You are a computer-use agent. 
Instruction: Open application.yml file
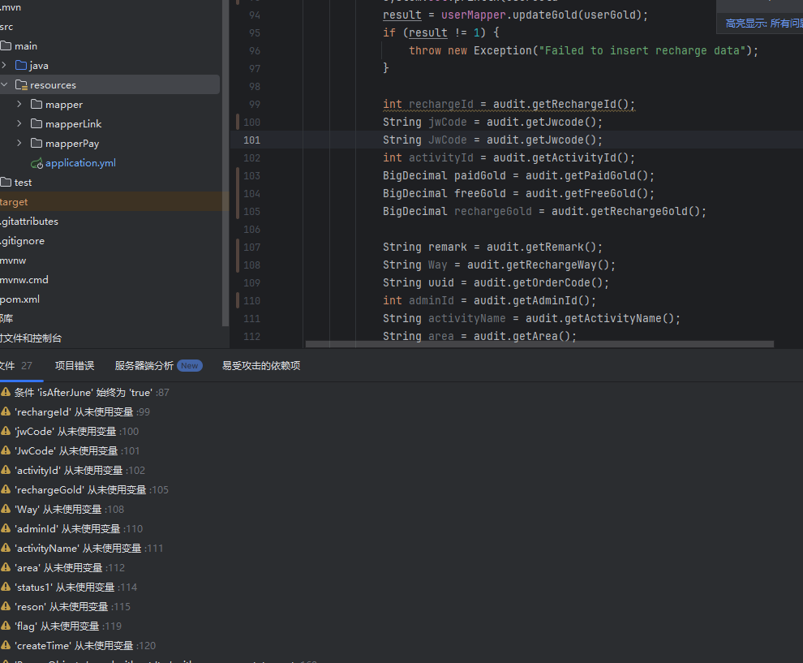click(80, 162)
